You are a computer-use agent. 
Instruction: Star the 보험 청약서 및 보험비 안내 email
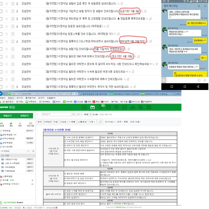pyautogui.click(x=7, y=11)
